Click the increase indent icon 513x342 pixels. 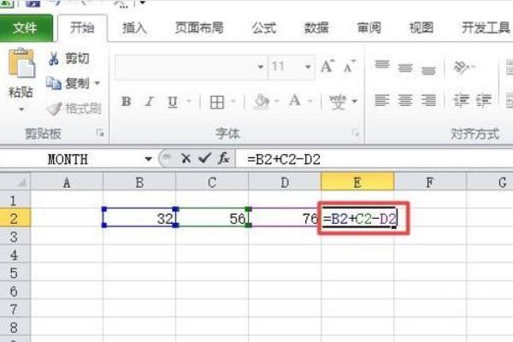click(x=484, y=100)
